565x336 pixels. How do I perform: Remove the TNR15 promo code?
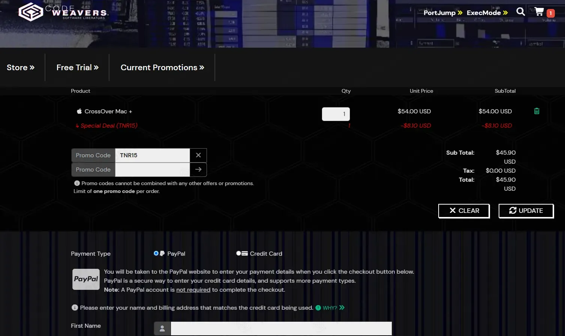point(198,155)
